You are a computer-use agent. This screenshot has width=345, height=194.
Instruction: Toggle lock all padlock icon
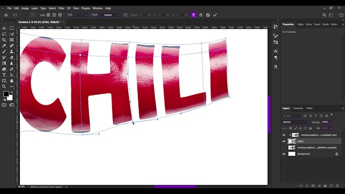click(310, 128)
